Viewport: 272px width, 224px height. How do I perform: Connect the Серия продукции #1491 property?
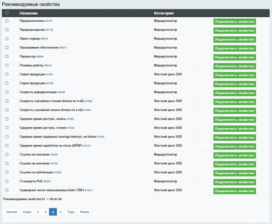point(234,75)
